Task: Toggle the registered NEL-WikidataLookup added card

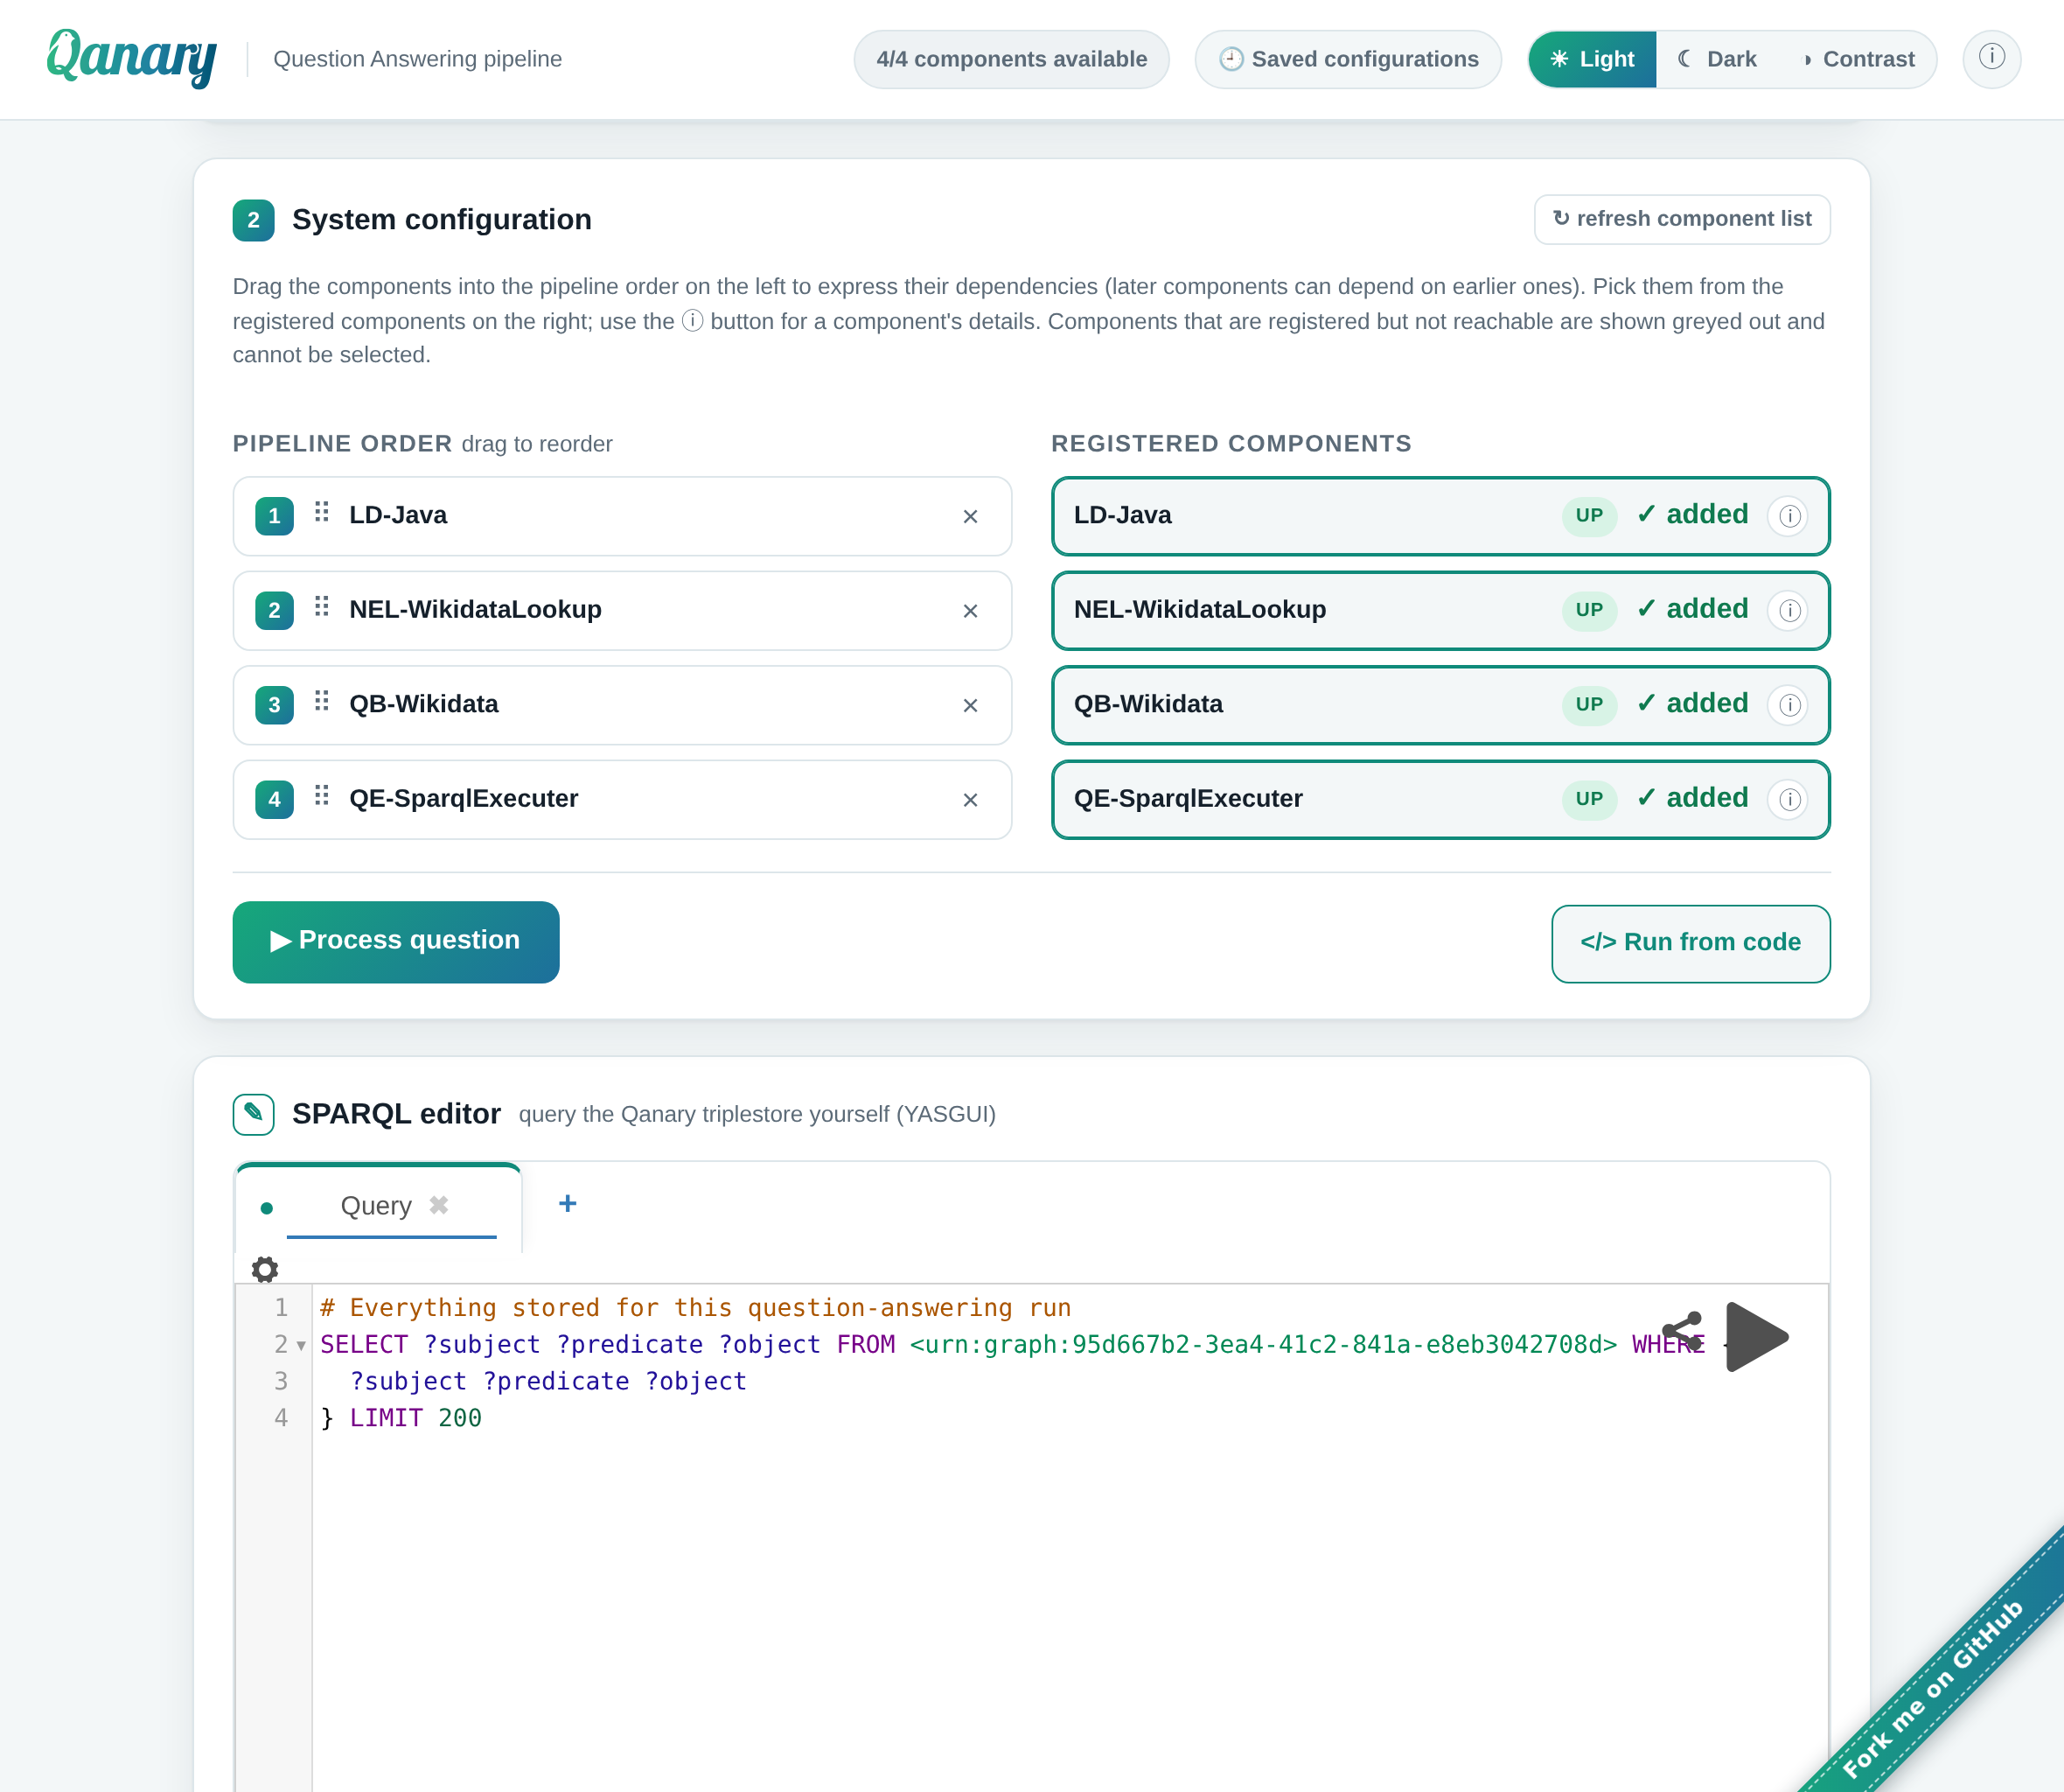Action: pyautogui.click(x=1440, y=610)
